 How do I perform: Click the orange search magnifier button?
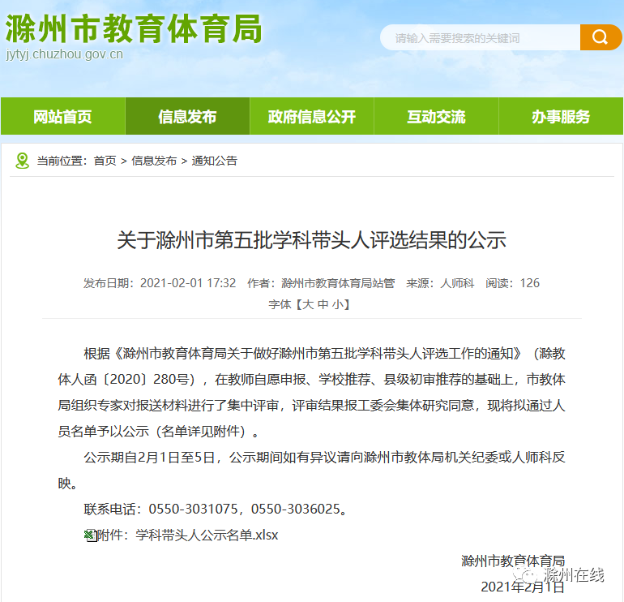pos(600,37)
